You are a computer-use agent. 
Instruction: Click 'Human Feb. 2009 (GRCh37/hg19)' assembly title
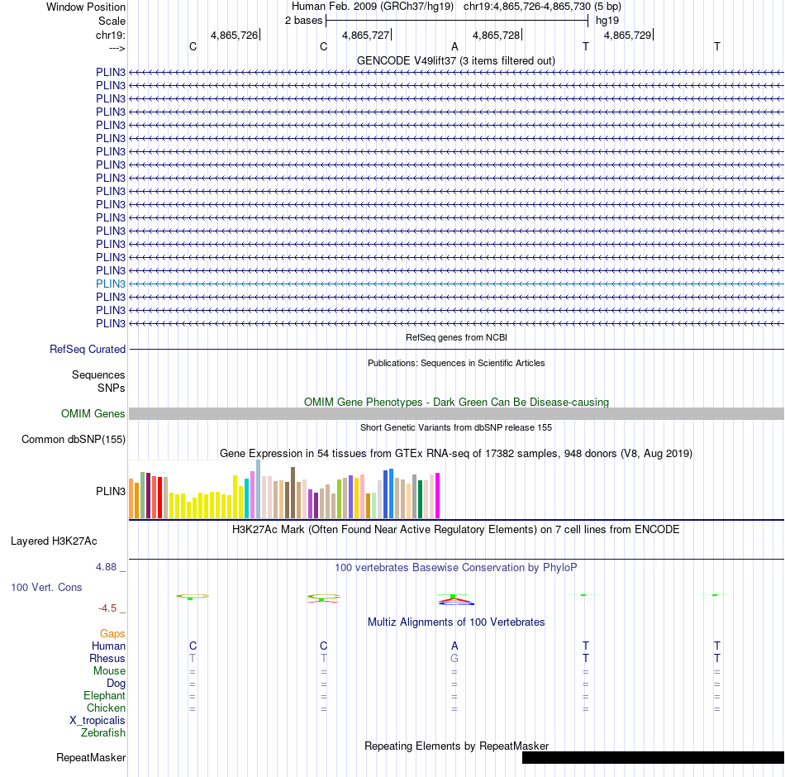click(x=373, y=7)
